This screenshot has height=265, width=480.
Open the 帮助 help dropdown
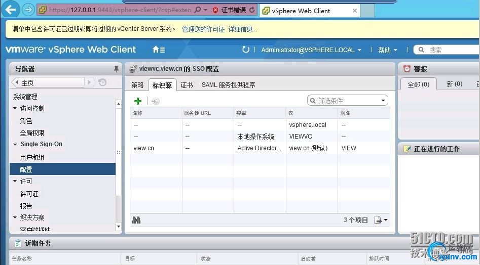pos(388,50)
